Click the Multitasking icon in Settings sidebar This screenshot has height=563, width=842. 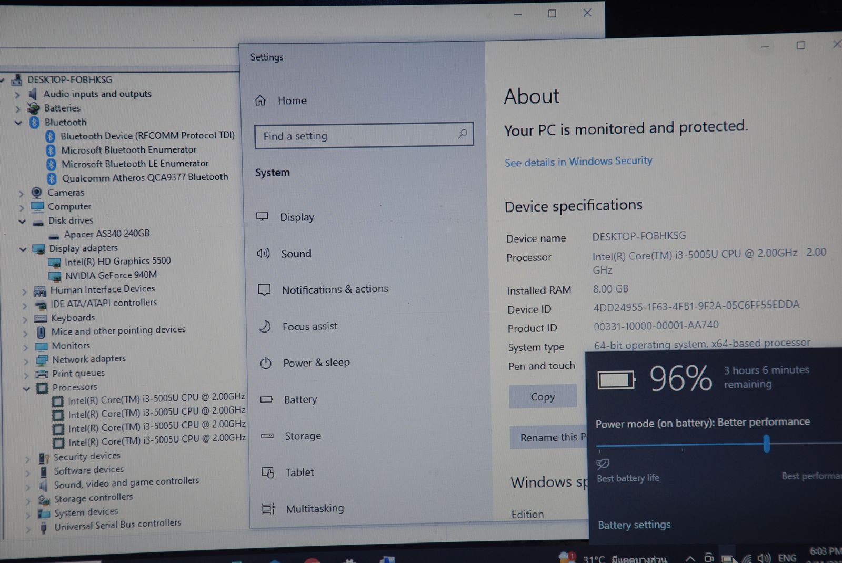[x=268, y=509]
